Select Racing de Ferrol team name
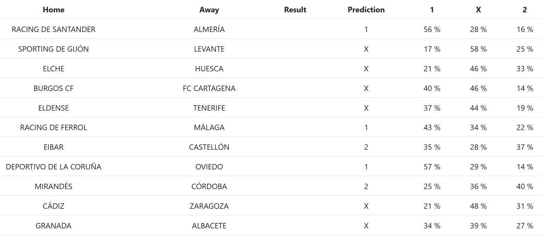Screen dimensions: 545x239 pyautogui.click(x=53, y=128)
